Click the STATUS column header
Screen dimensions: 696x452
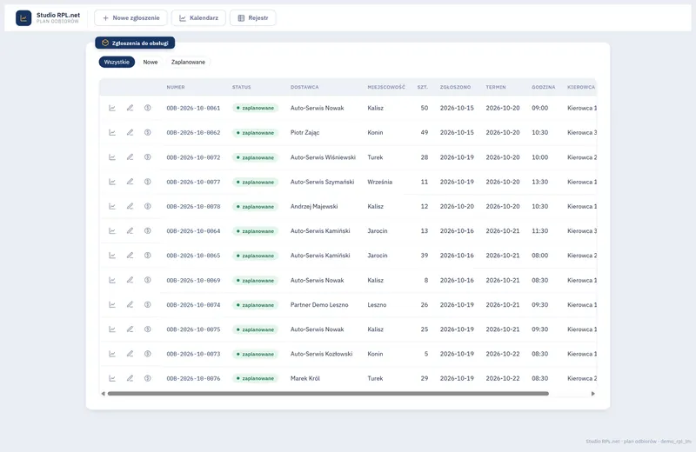(x=242, y=87)
